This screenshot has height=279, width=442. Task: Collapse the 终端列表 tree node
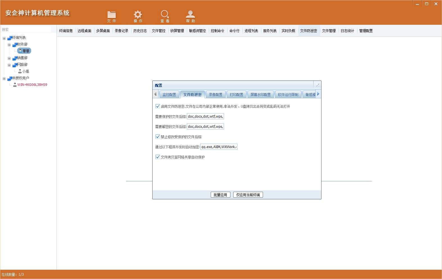tap(4, 38)
